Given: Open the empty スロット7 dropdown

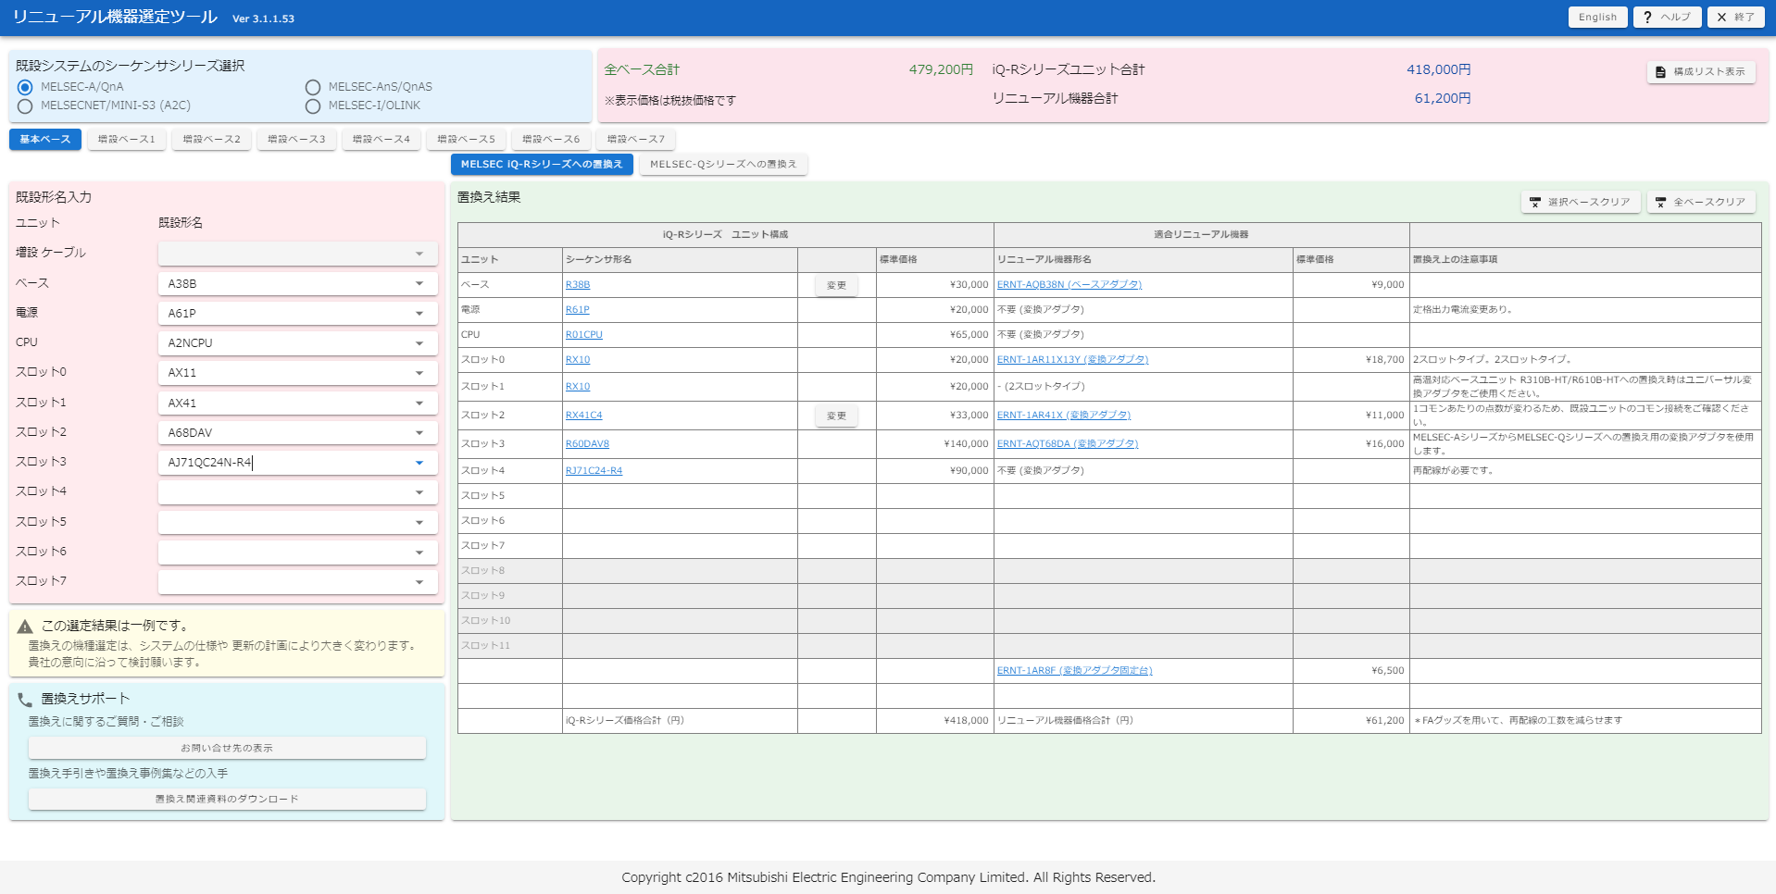Looking at the screenshot, I should coord(297,581).
